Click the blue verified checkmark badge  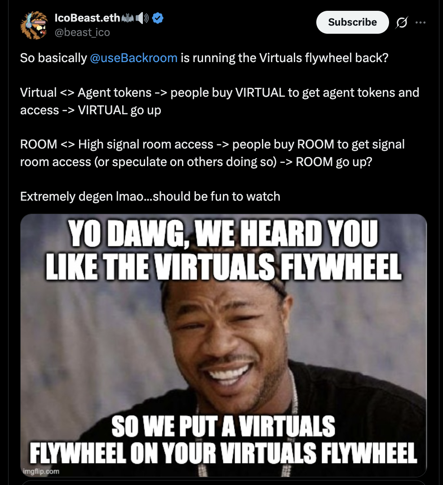click(158, 18)
